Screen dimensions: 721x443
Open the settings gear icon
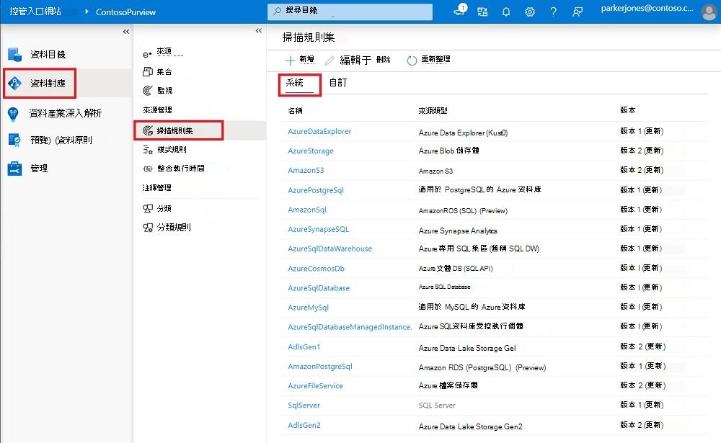pos(530,12)
